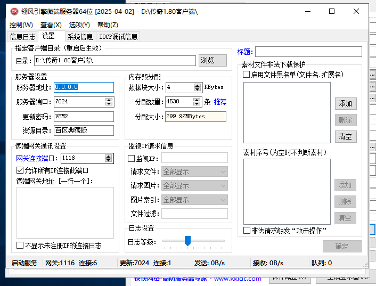The height and width of the screenshot is (286, 376).
Task: Click the 分配大小 readout field
Action: click(195, 117)
